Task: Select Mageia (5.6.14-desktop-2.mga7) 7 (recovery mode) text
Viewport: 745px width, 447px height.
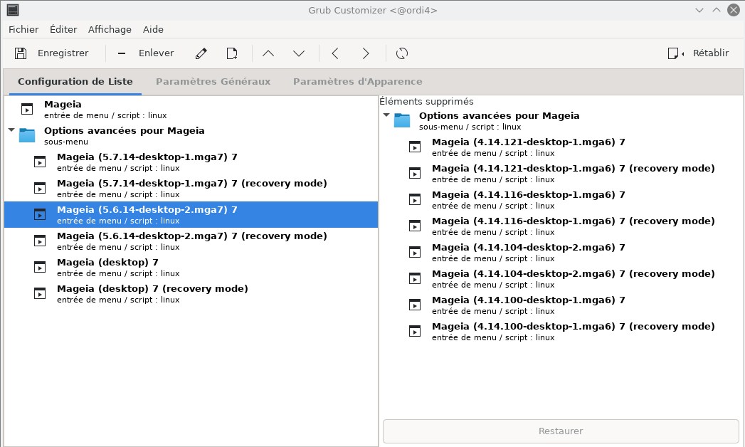Action: pos(192,236)
